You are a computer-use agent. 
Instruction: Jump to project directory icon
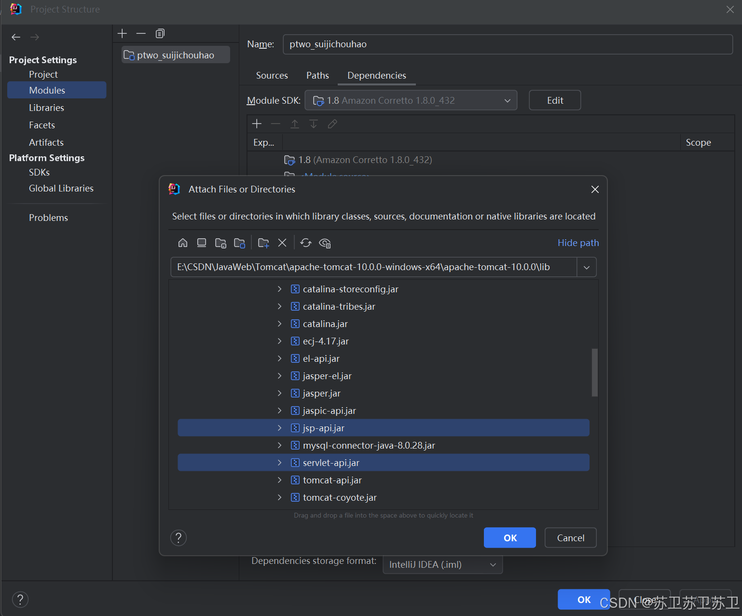[220, 243]
